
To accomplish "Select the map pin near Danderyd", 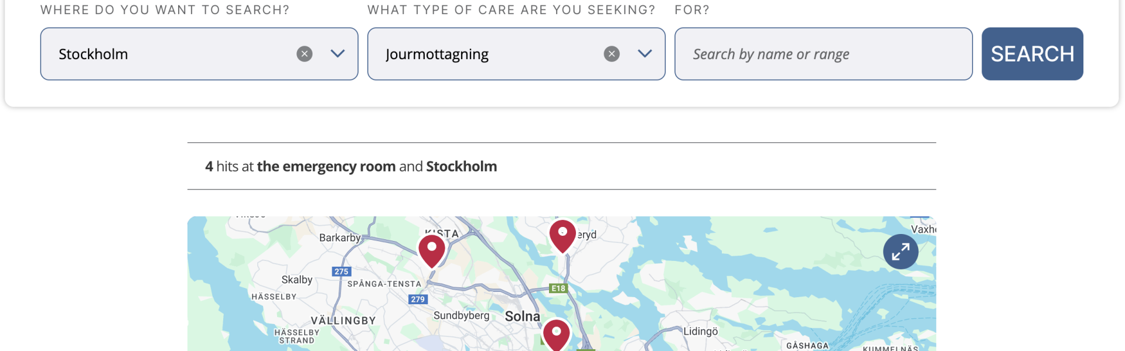I will tap(562, 236).
